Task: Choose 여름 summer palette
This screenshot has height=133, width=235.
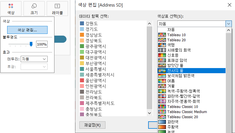Action: [x=192, y=81]
